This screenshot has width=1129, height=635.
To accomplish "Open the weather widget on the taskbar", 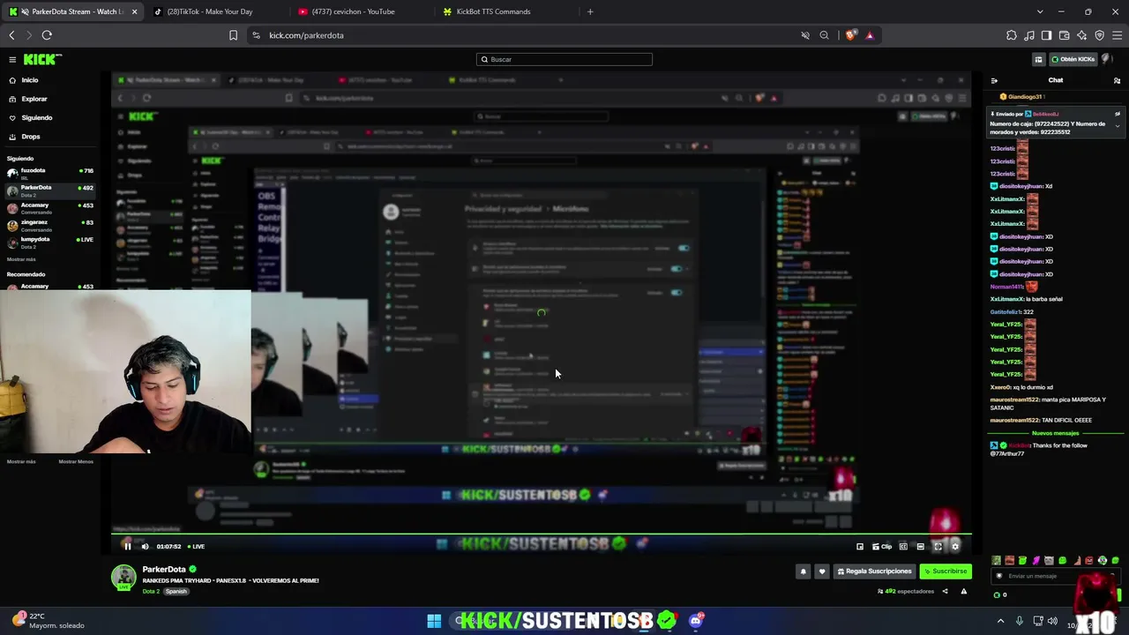I will 49,621.
